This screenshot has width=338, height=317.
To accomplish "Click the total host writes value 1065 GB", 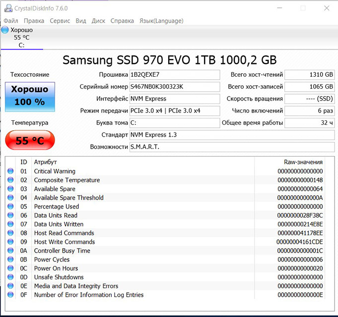I will tap(310, 87).
